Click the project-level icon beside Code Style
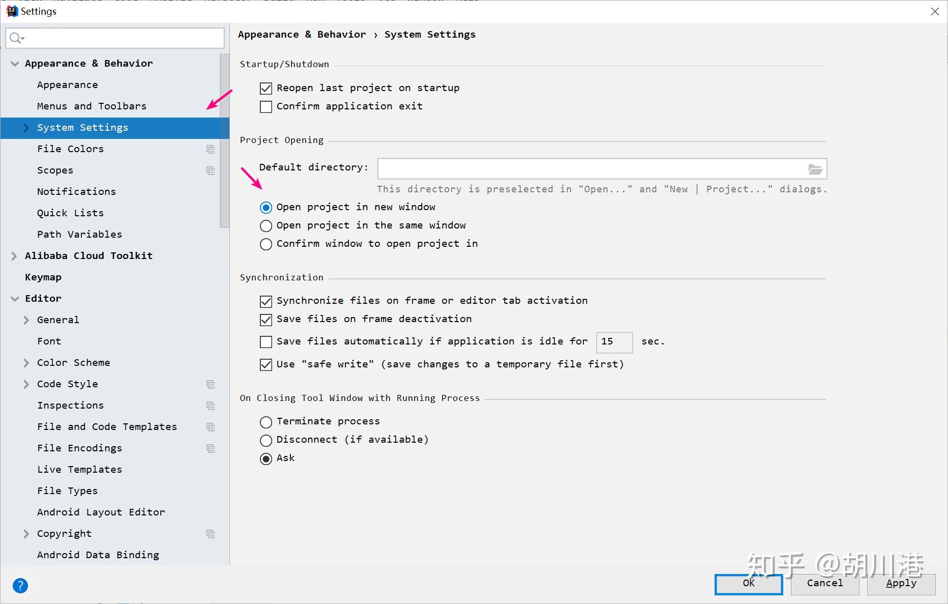The width and height of the screenshot is (948, 604). (x=211, y=384)
